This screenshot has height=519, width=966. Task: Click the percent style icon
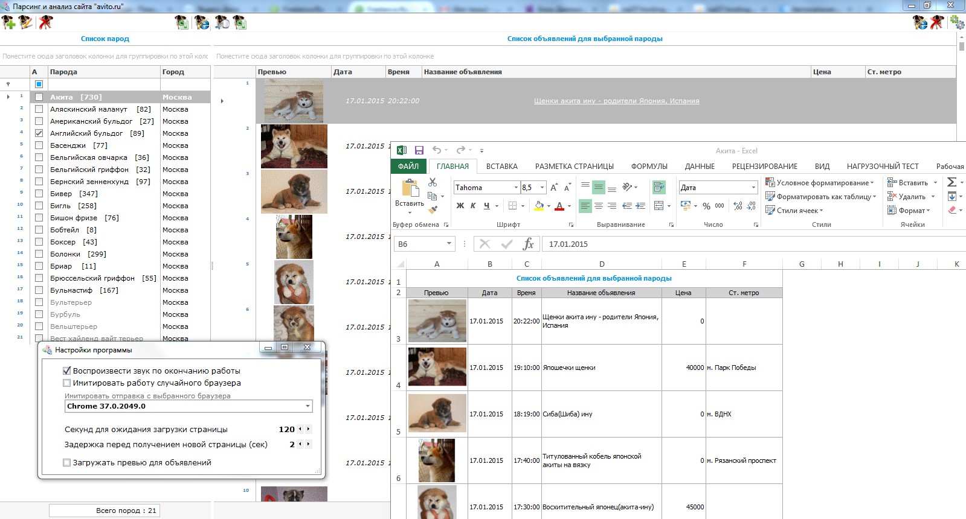click(x=706, y=206)
